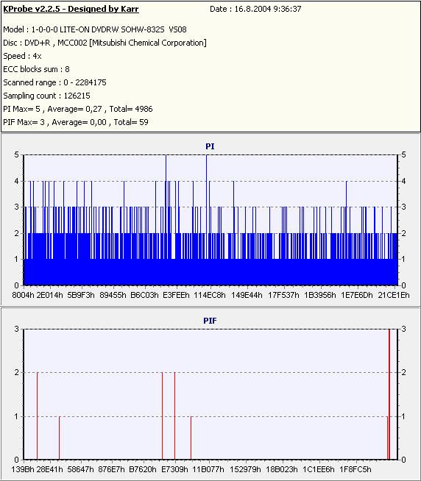Click the 1F8FC5h label on PIF axis
Image resolution: width=421 pixels, height=481 pixels.
355,469
